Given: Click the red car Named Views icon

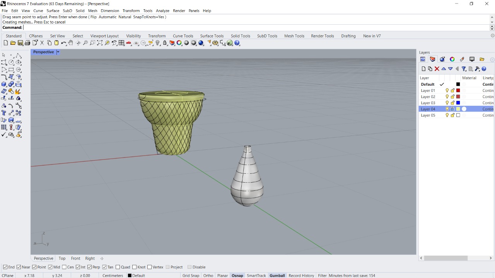Looking at the screenshot, I should (x=129, y=43).
